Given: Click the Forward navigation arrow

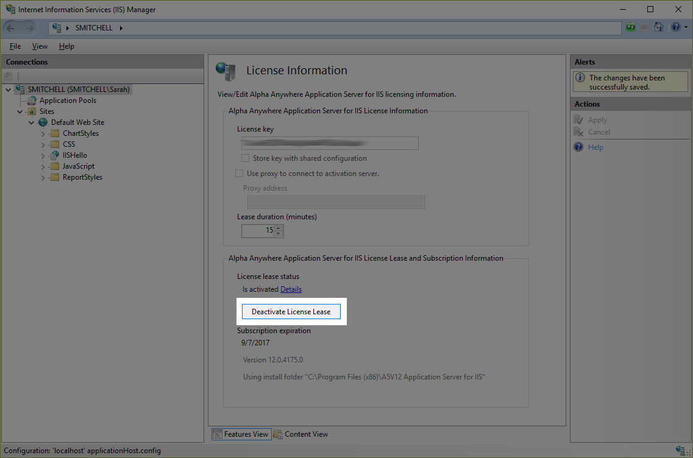Looking at the screenshot, I should point(30,28).
